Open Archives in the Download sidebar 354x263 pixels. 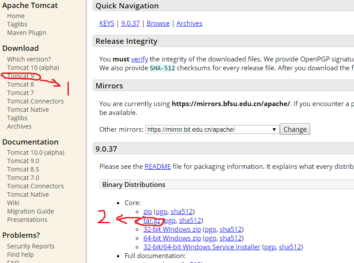click(x=19, y=126)
